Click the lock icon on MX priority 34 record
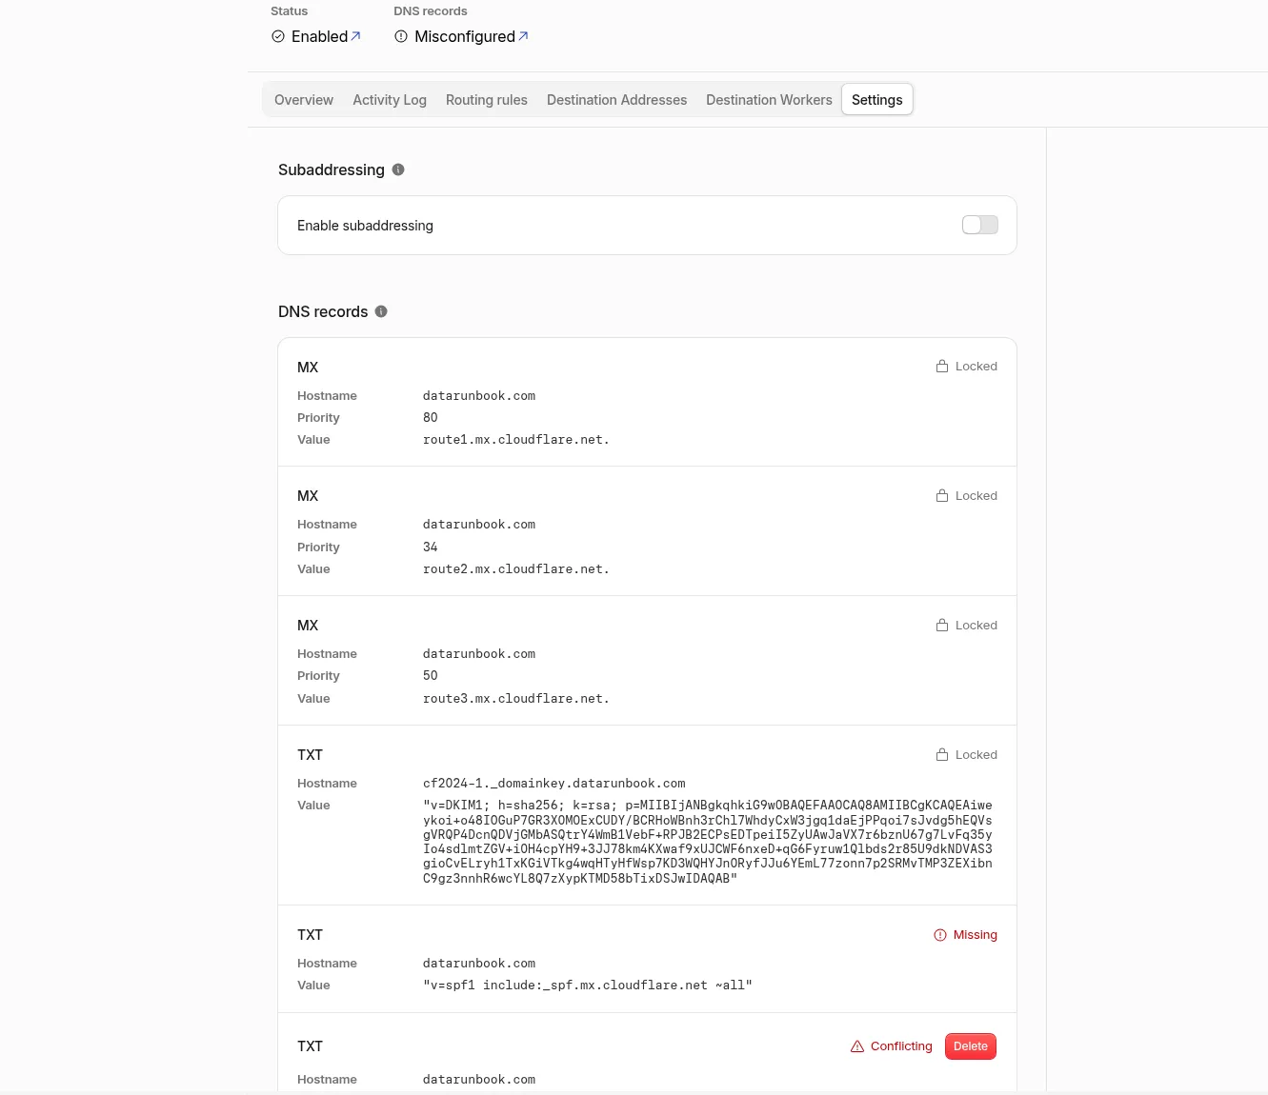1268x1095 pixels. click(x=942, y=495)
